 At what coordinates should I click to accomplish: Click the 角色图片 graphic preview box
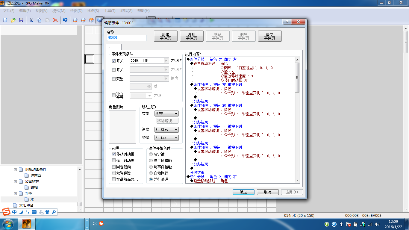(x=122, y=127)
